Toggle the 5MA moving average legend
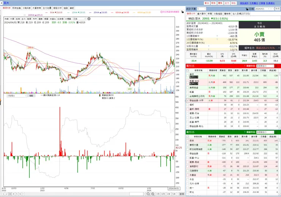 [54, 13]
